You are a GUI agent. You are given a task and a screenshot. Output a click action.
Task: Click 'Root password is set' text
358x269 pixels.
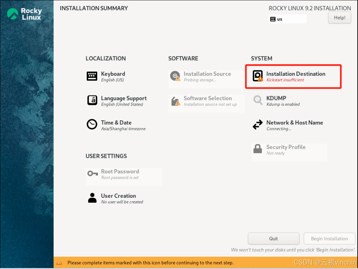(120, 178)
